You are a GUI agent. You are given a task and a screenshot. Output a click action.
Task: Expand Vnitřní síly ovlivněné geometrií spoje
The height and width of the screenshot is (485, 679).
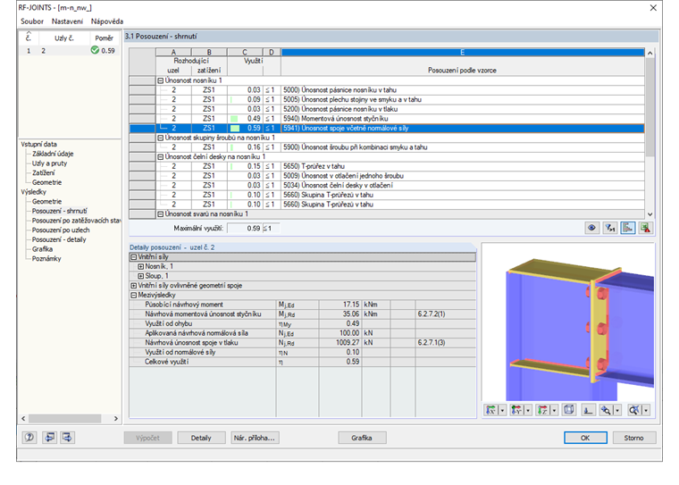[134, 285]
